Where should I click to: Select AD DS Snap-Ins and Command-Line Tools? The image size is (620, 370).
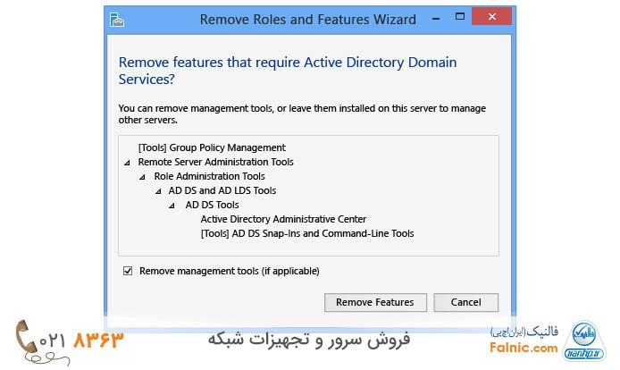coord(307,233)
